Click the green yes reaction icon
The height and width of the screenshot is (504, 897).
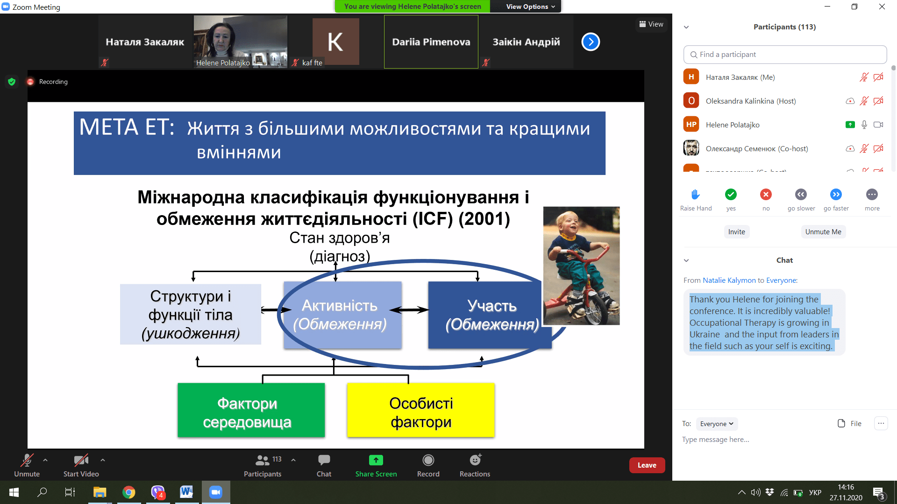click(731, 195)
